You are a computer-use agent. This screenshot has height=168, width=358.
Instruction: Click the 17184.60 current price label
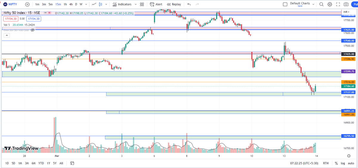click(349, 86)
